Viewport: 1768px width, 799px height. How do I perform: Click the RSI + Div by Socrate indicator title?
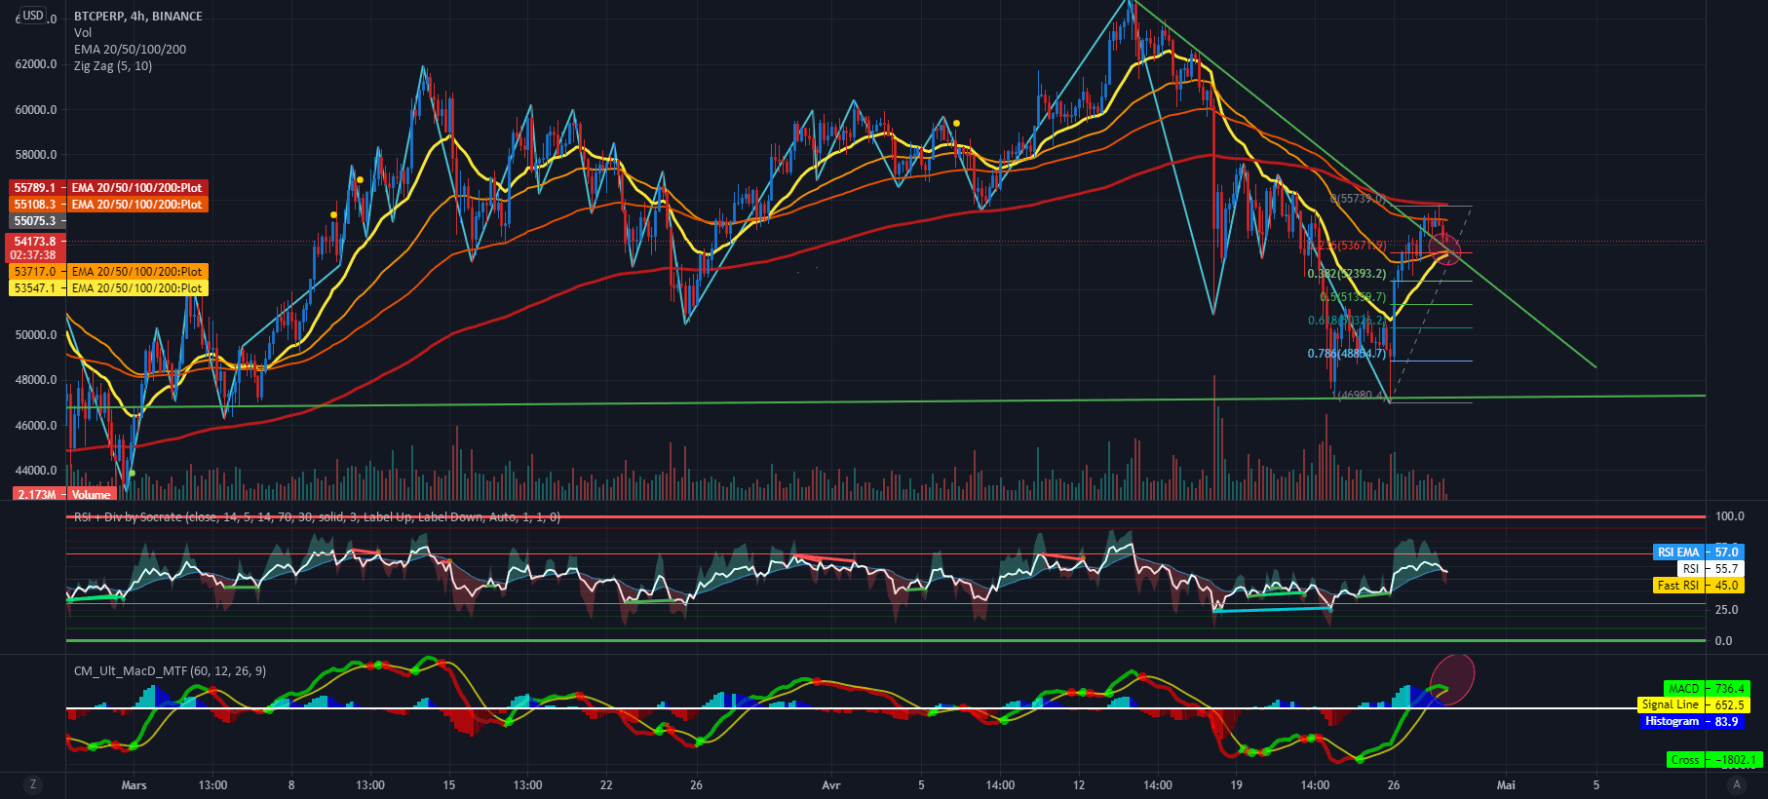coord(317,517)
